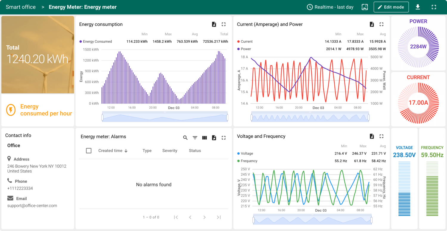The height and width of the screenshot is (231, 447).
Task: Search alarms with the magnifier icon
Action: 185,138
